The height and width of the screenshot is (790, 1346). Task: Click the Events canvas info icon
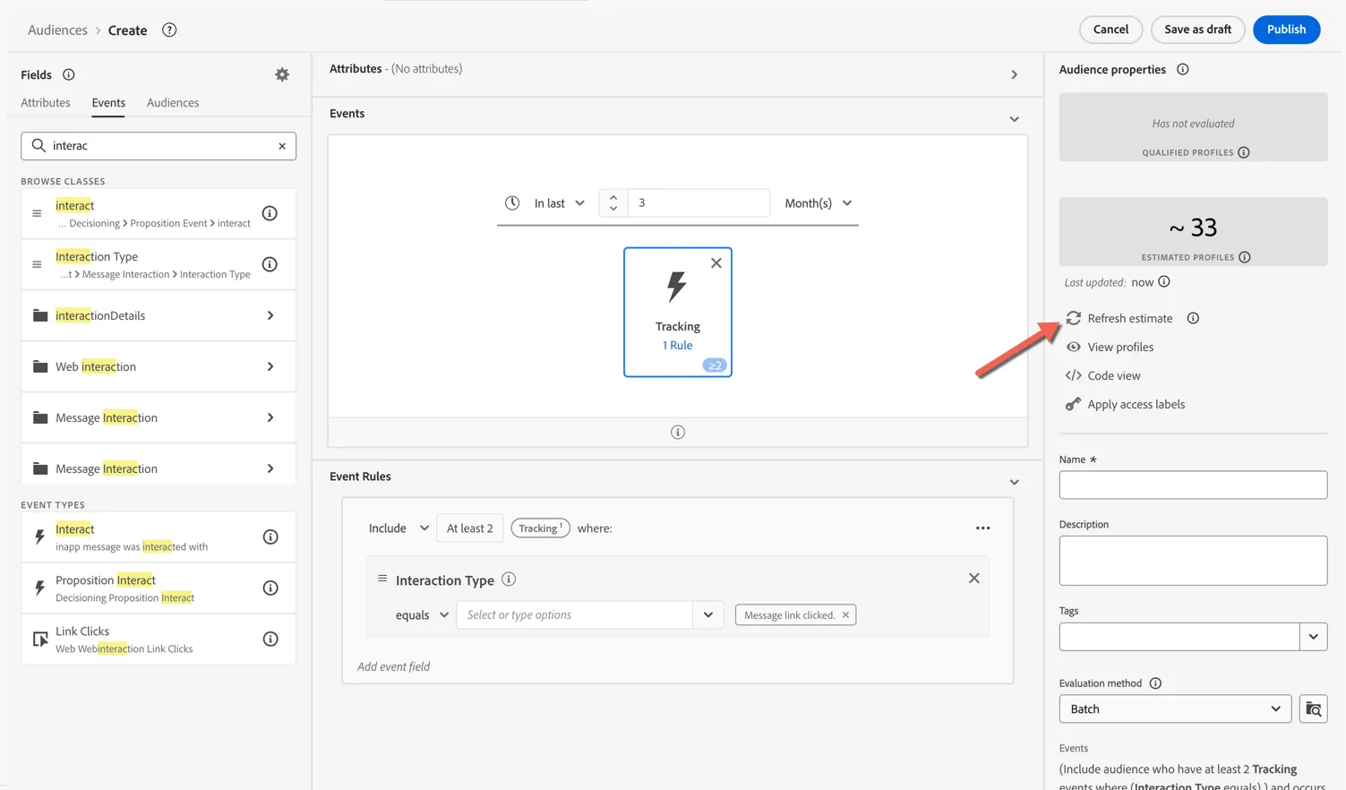[x=678, y=433]
